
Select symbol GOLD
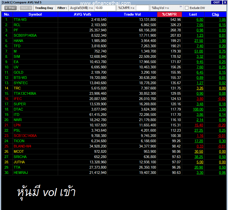(x=18, y=72)
